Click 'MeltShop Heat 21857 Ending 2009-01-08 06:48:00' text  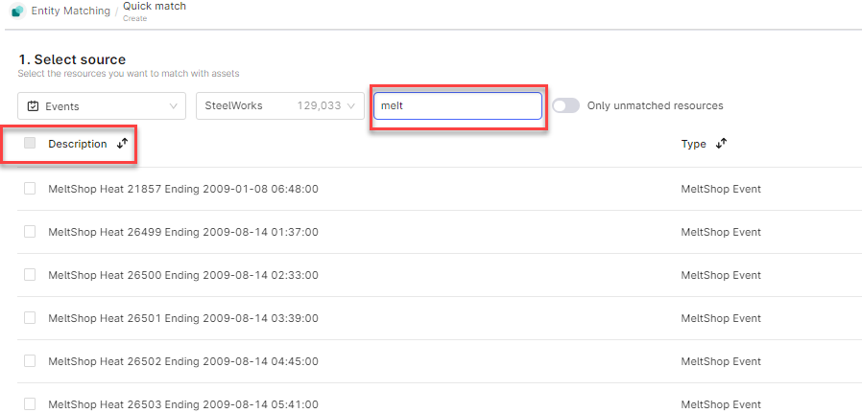coord(183,189)
